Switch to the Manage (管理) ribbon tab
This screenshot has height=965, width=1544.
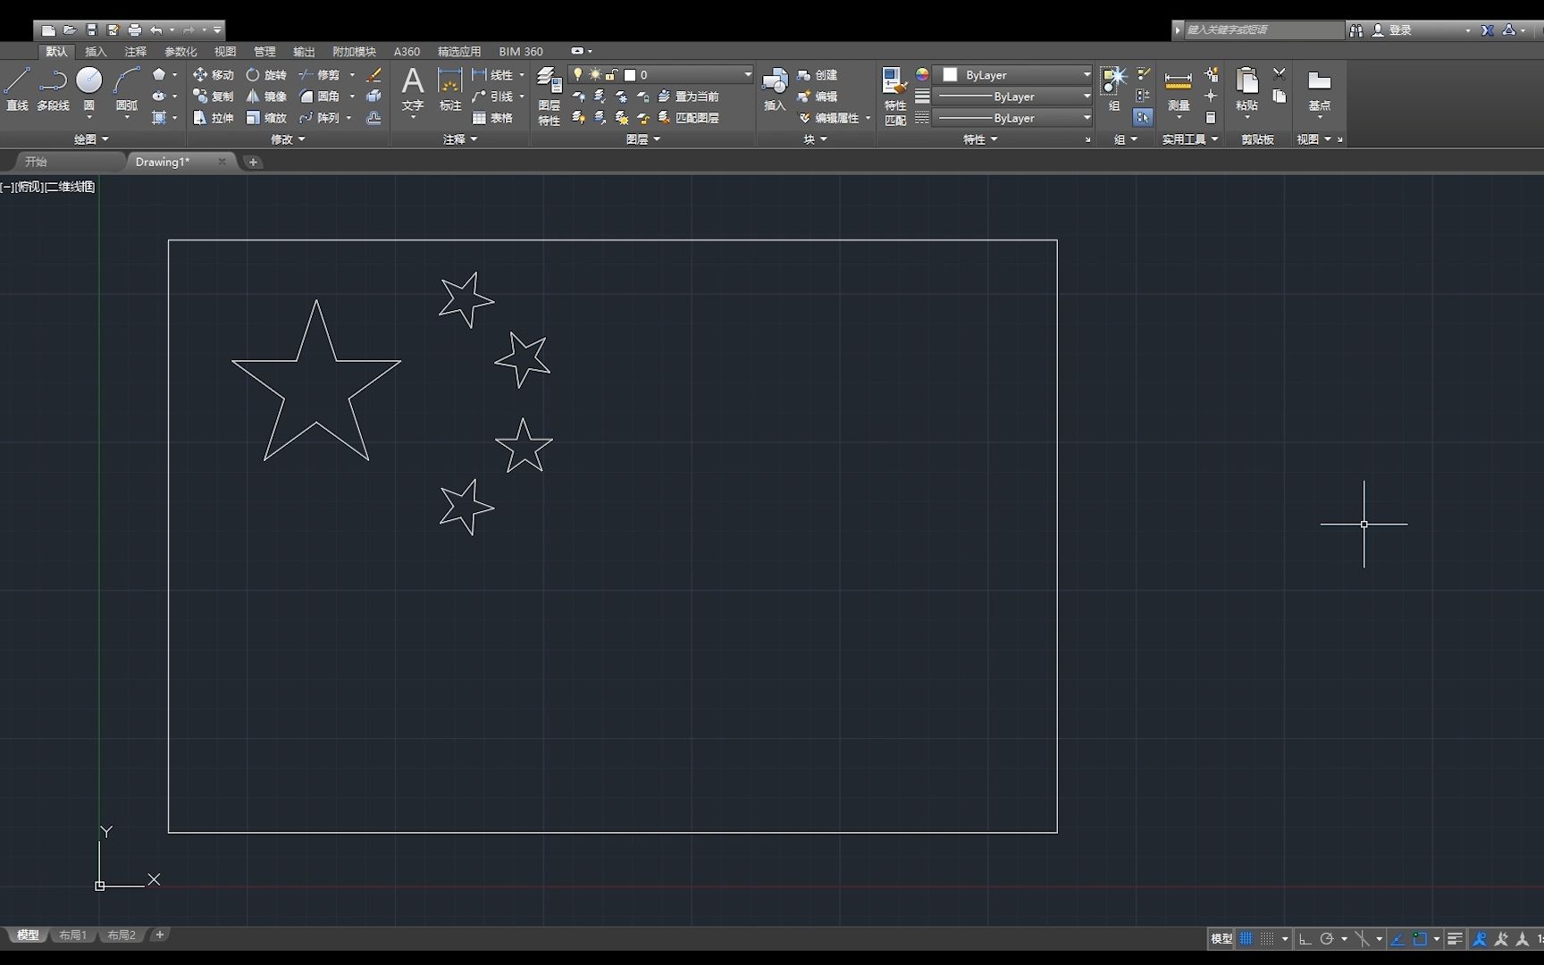264,52
